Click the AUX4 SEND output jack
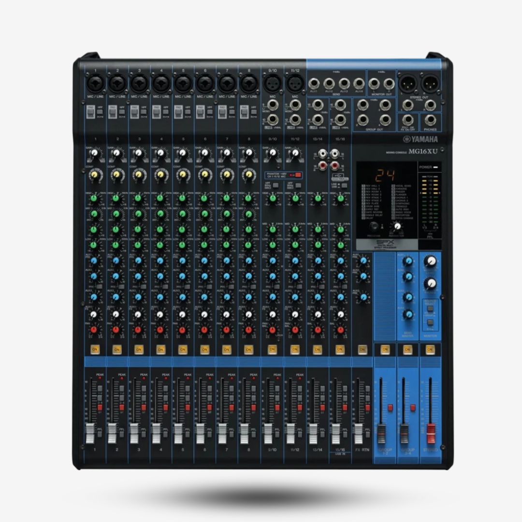The image size is (522, 522). coord(359,83)
